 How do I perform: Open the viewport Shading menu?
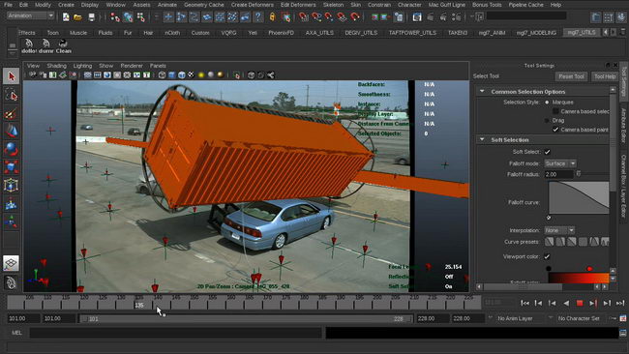56,66
